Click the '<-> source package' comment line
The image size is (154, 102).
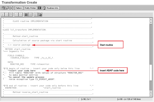pos(19,45)
